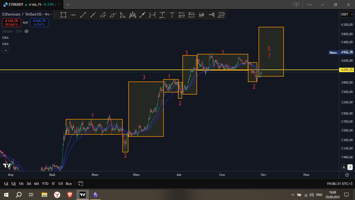Screen dimensions: 355x200
Task: Open the three-dots menu in title bar
Action: click(x=310, y=5)
